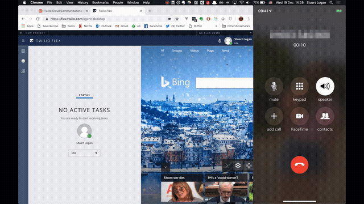The width and height of the screenshot is (364, 204).
Task: Click the Twilio Flex logo
Action: pos(45,41)
